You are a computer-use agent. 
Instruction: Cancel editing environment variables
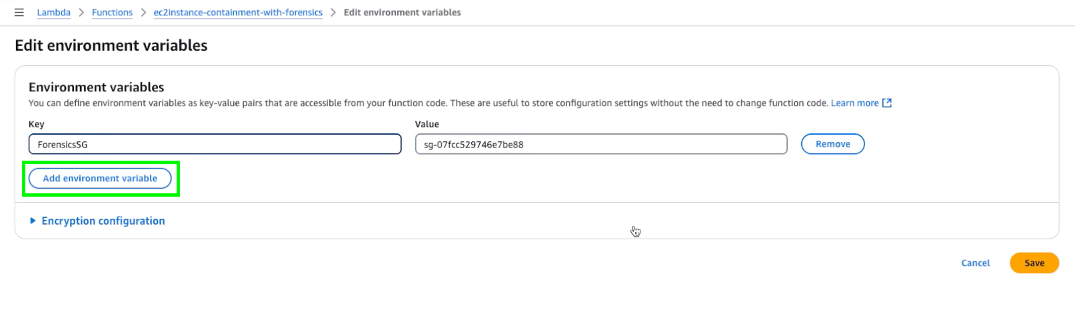(x=975, y=263)
